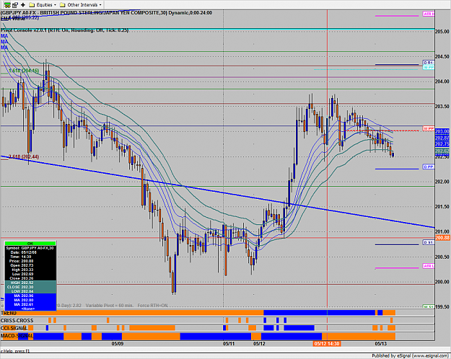The height and width of the screenshot is (359, 451).
Task: Click the CCI-SIGNAL indicator row label
Action: [x=14, y=328]
